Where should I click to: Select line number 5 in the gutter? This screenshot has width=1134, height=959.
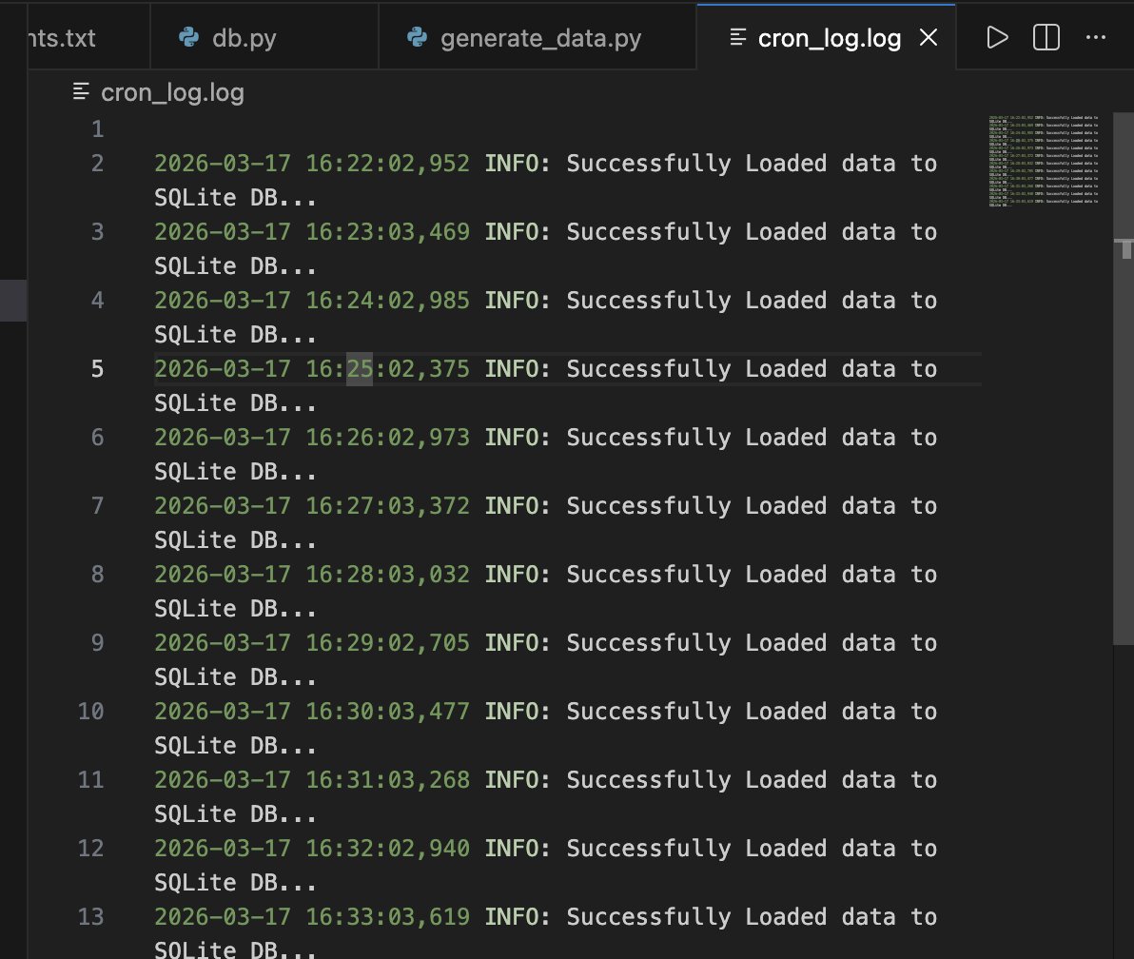click(98, 369)
